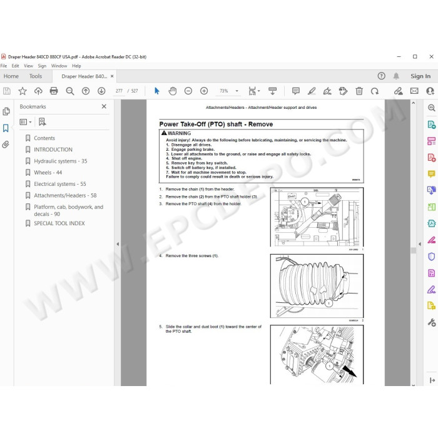
Task: Select the Highlight text tool
Action: tap(312, 91)
